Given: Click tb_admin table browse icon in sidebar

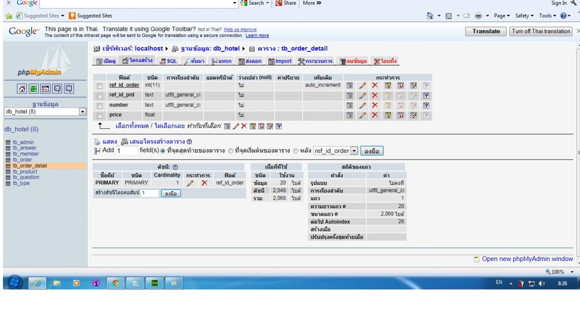Looking at the screenshot, I should pos(9,143).
